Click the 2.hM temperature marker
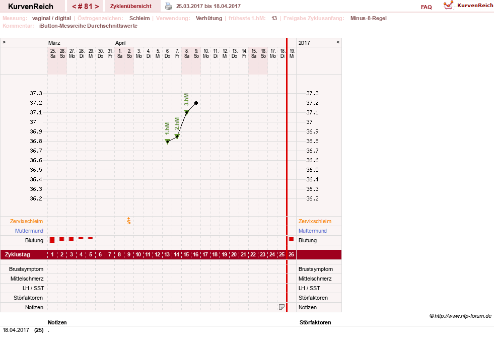Image resolution: width=494 pixels, height=342 pixels. (177, 136)
